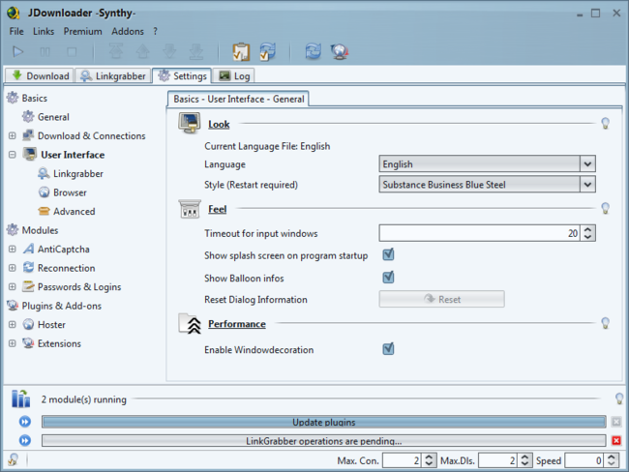629x472 pixels.
Task: Click the LinkGrabber operations pending progress bar
Action: pos(324,441)
